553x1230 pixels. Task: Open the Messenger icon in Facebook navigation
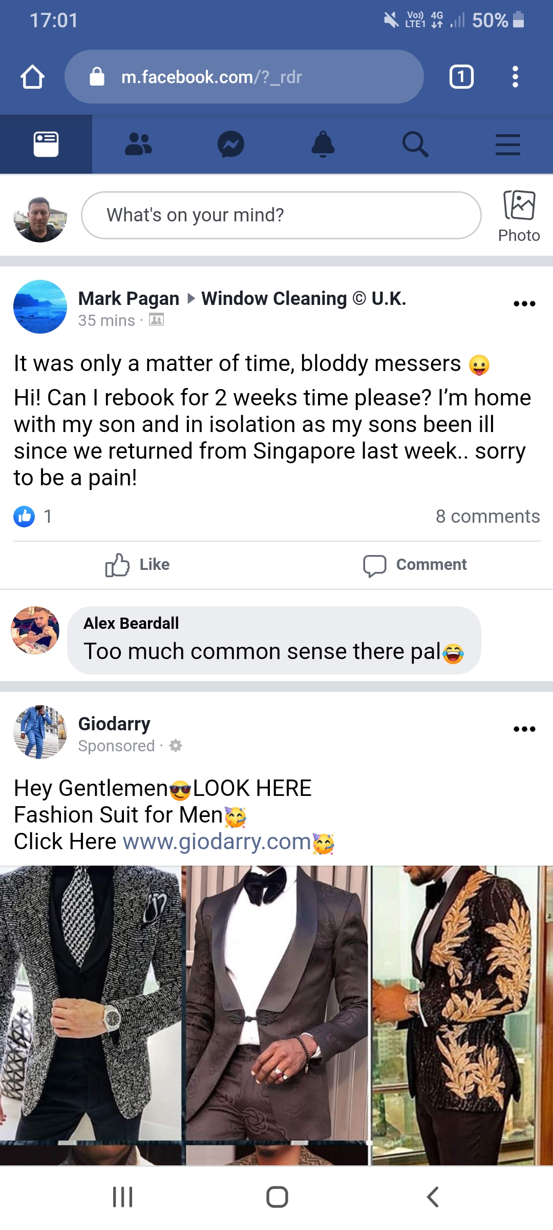click(231, 145)
